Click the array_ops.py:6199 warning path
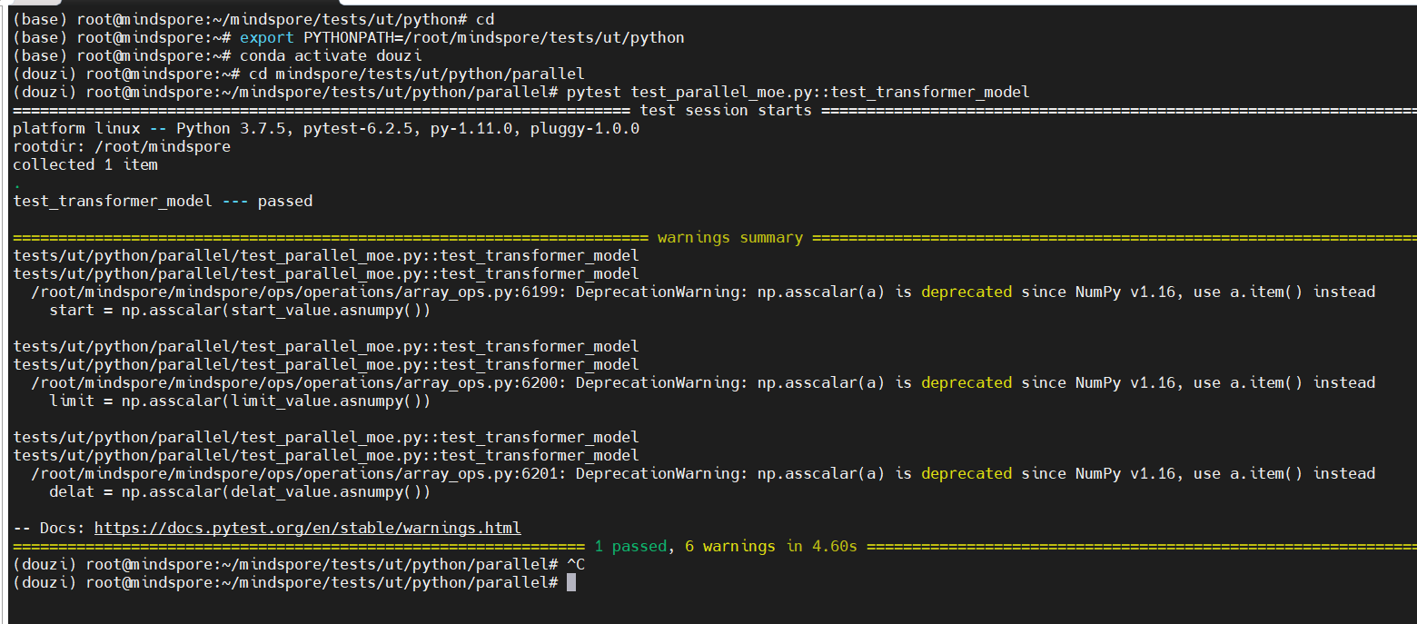 click(x=298, y=292)
